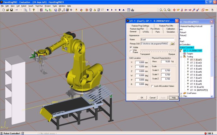Click the Zoom In magnifier icon
217x135 pixels.
point(161,10)
